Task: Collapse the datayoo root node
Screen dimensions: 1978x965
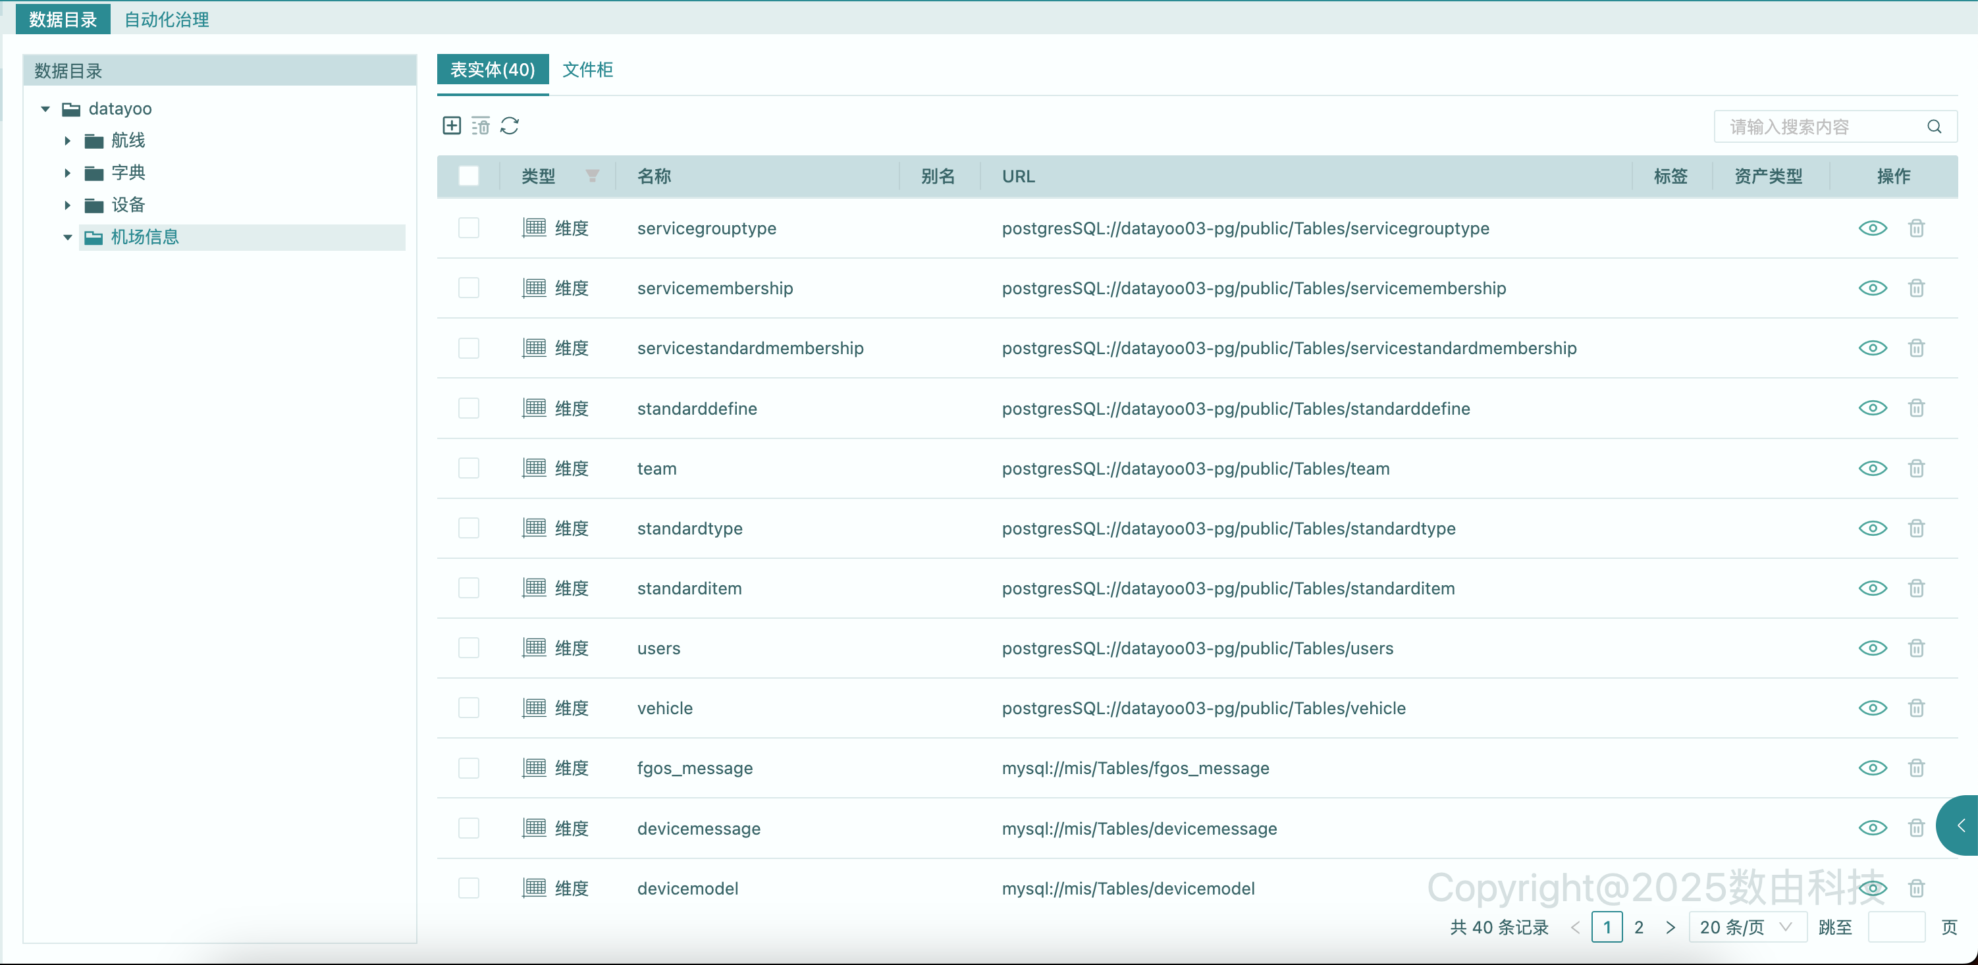Action: pos(45,109)
